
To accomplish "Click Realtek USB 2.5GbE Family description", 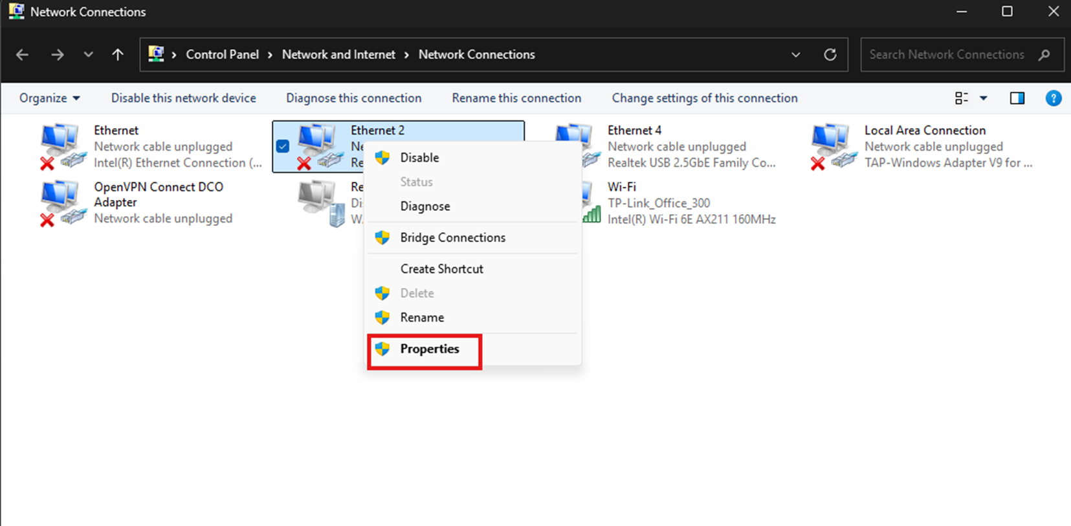I will click(x=691, y=163).
